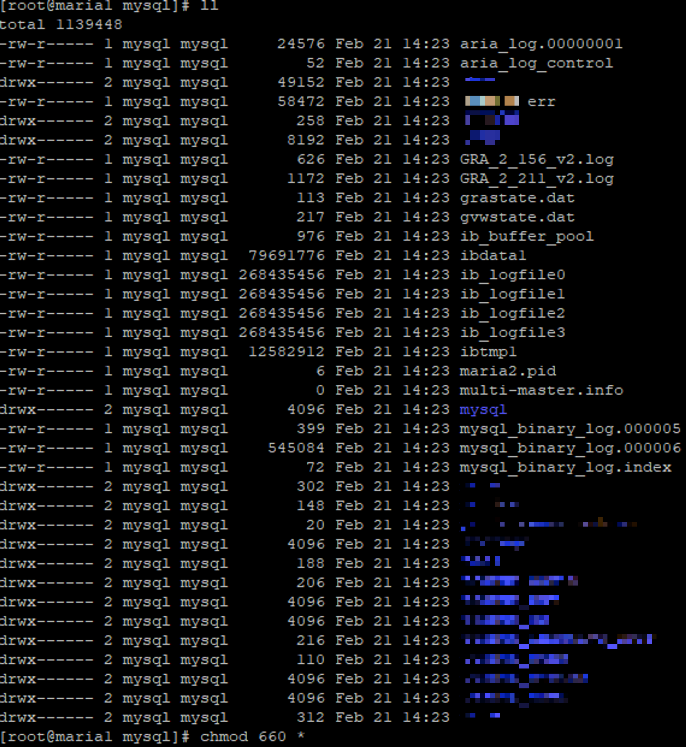Click the ib_logfile3 filename
The image size is (686, 747).
(x=512, y=333)
